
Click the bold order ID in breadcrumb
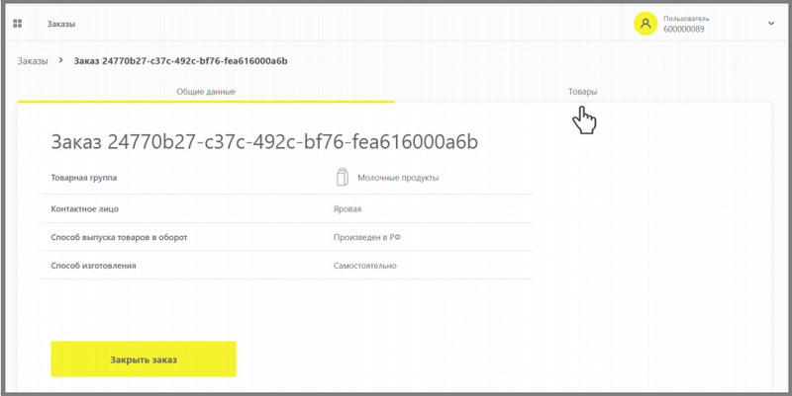coord(181,61)
